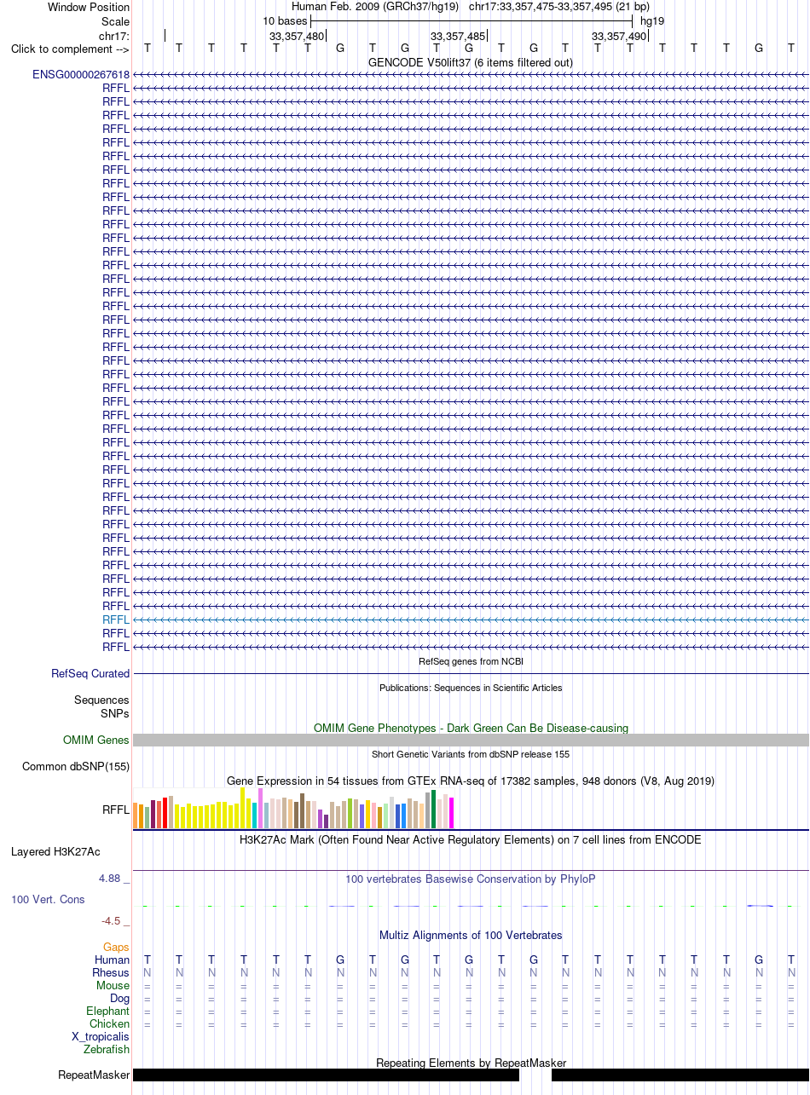The image size is (810, 1095).
Task: Click the Scale row label
Action: point(115,21)
